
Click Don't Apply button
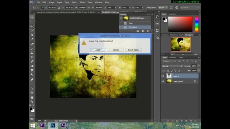point(133,50)
